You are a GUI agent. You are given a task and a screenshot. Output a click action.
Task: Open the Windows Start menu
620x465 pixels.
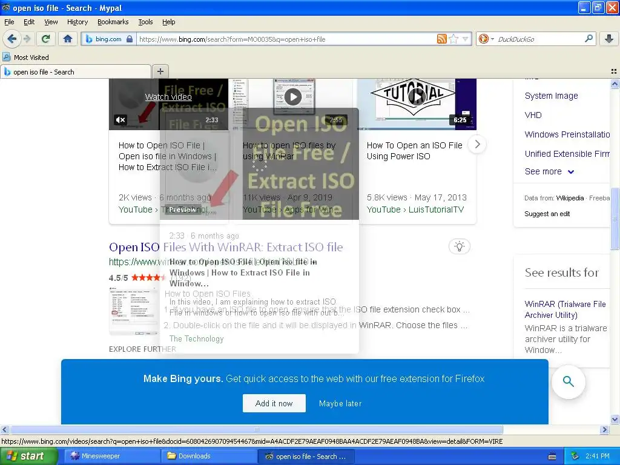(28, 456)
